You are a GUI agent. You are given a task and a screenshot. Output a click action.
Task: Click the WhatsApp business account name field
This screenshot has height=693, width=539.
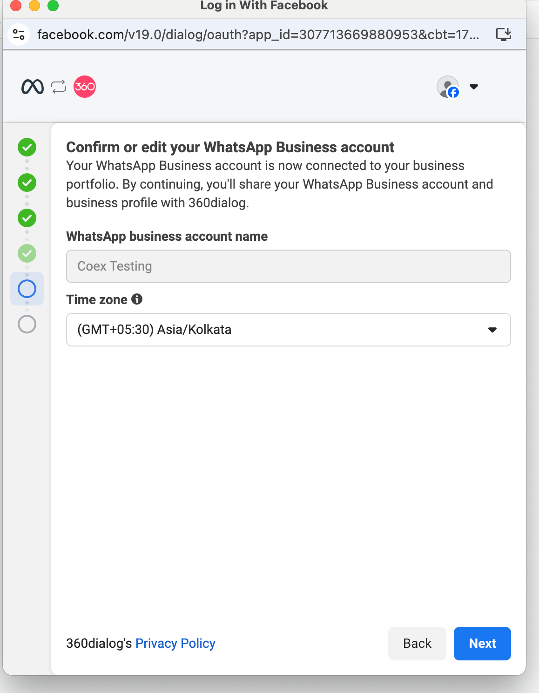289,266
